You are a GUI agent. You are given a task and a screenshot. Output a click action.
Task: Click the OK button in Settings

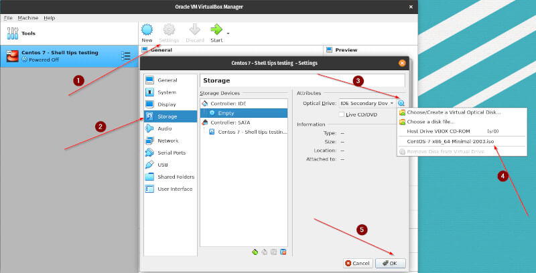pyautogui.click(x=391, y=263)
